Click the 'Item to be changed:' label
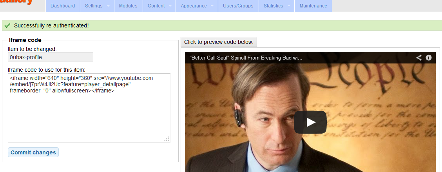Image resolution: width=442 pixels, height=172 pixels. click(32, 49)
